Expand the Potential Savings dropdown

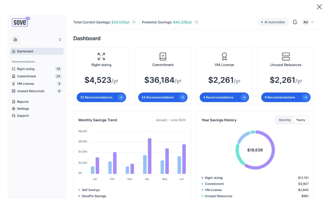click(197, 22)
